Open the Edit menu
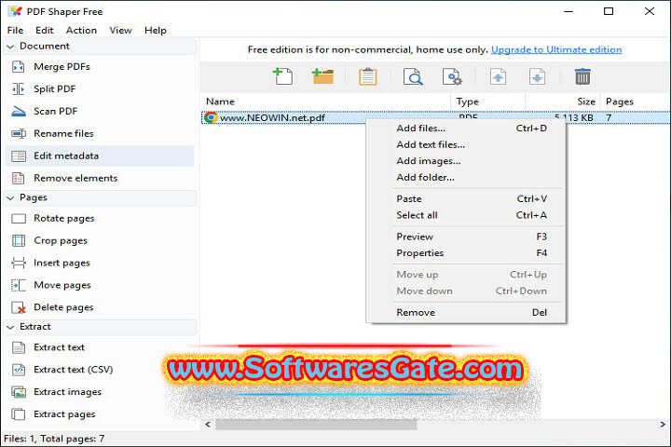The image size is (671, 447). 45,31
